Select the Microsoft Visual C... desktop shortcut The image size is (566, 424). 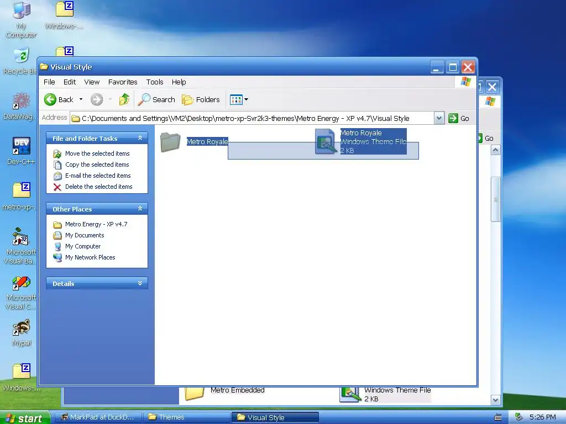click(x=20, y=292)
